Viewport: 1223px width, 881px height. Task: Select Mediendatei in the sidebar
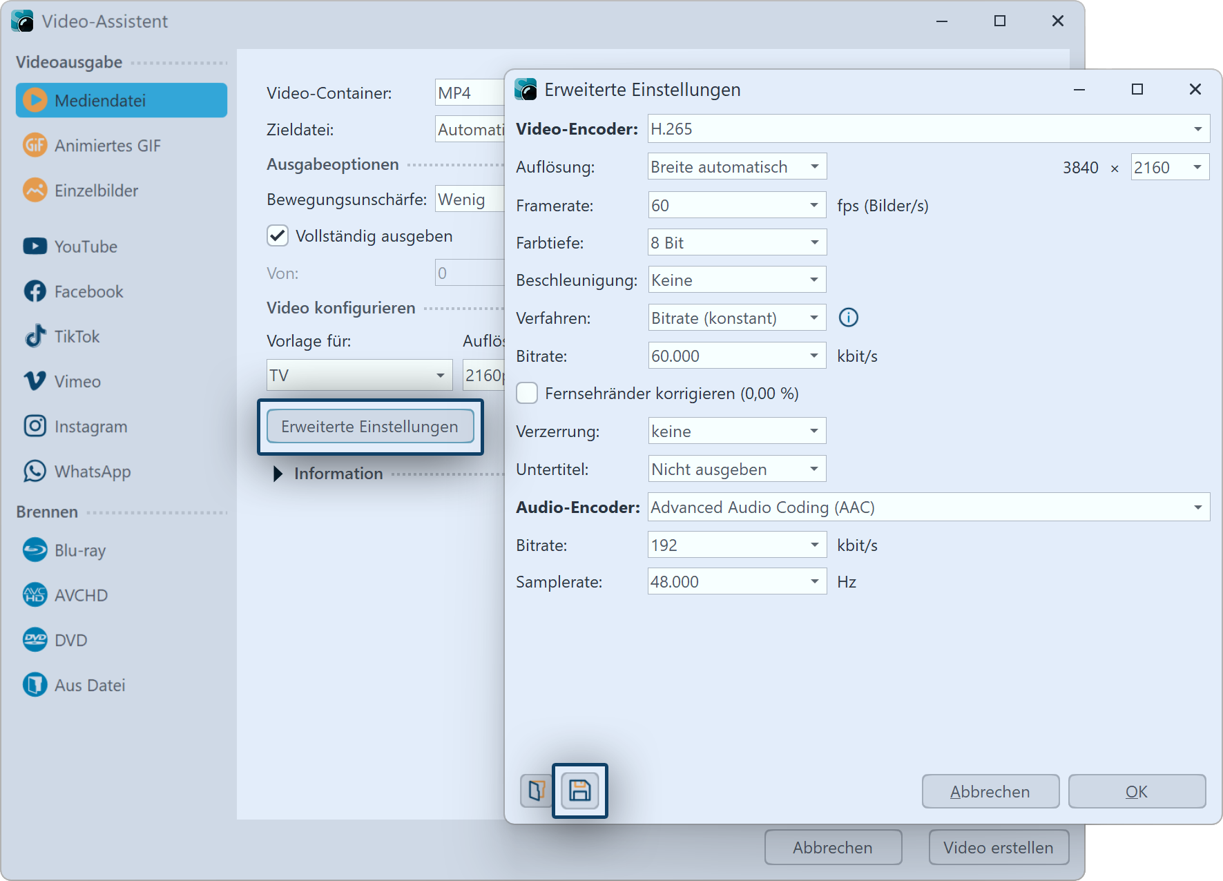click(122, 101)
